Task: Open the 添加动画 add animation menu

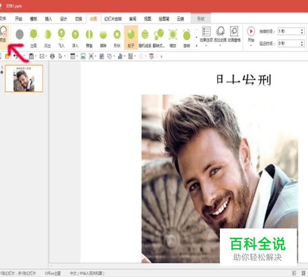Action: pyautogui.click(x=220, y=36)
